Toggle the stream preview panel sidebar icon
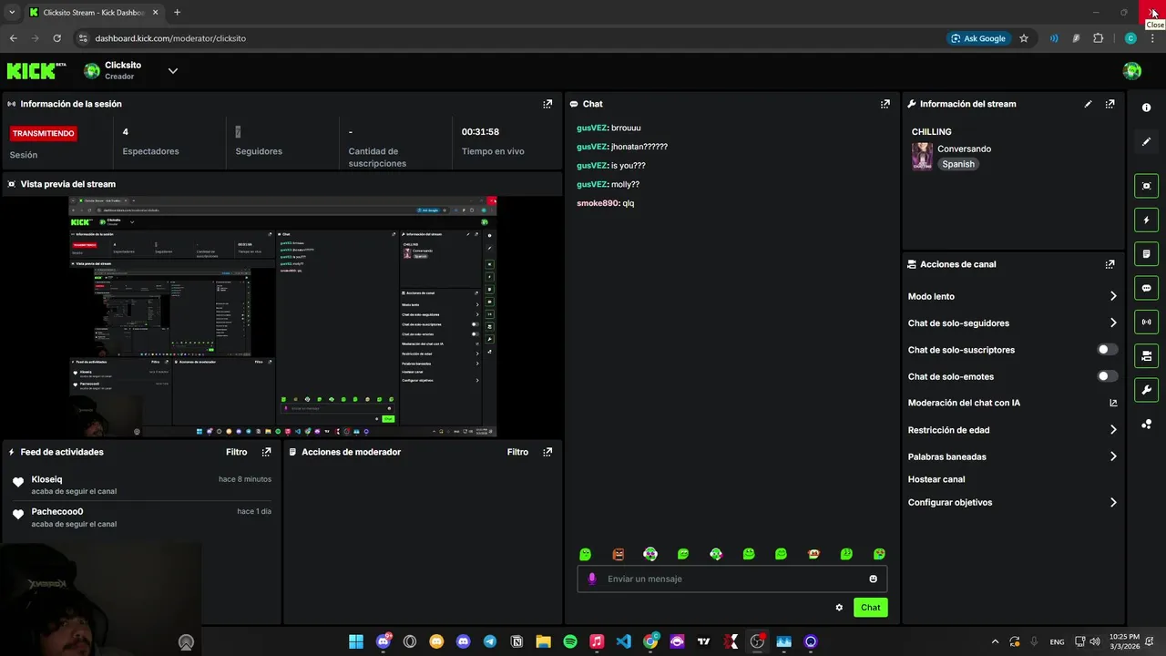1166x656 pixels. tap(1146, 186)
